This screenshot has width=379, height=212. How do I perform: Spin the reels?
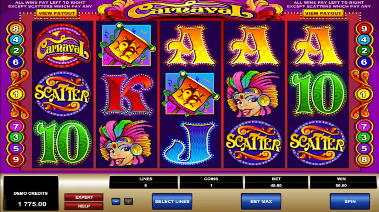(350, 201)
